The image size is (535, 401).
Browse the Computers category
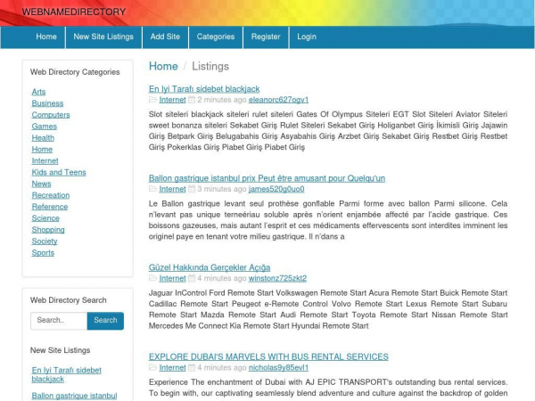click(51, 115)
